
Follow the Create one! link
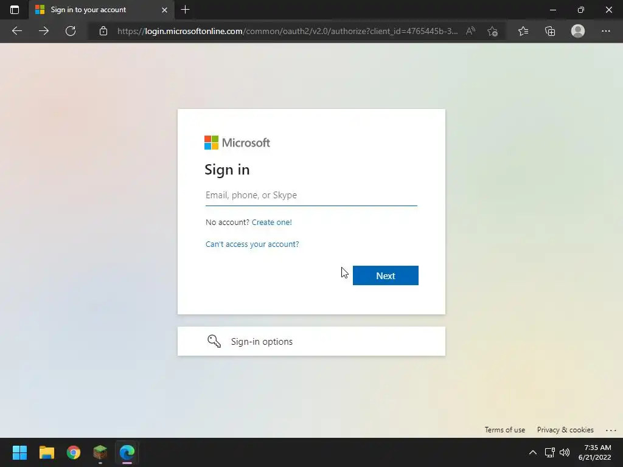click(272, 223)
